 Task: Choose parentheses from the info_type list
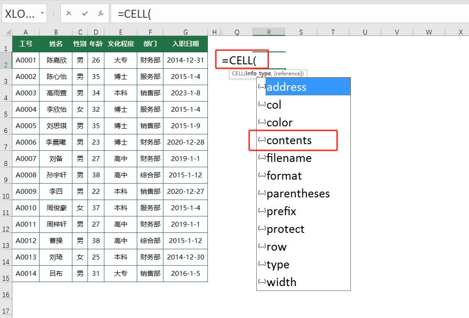304,193
